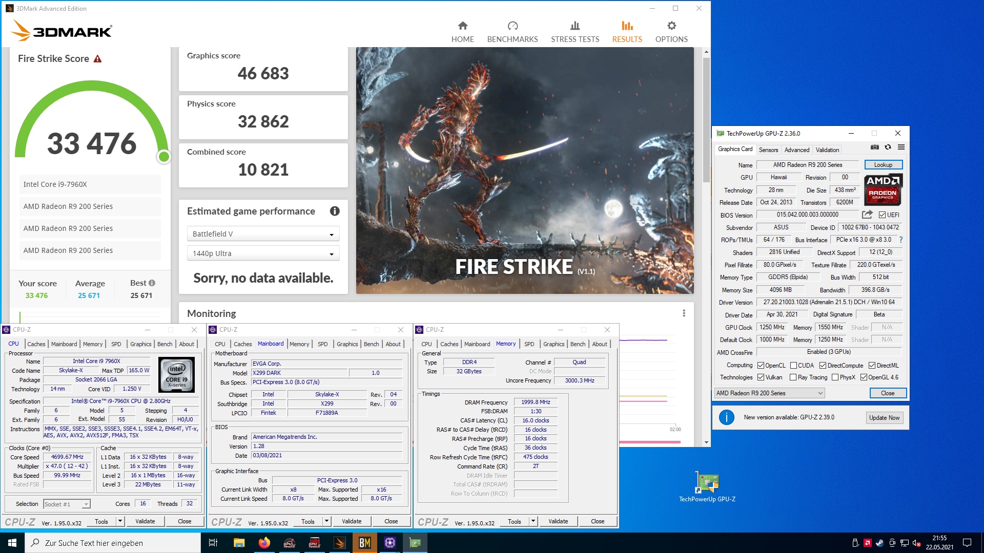Click the green dot on the score gauge
The width and height of the screenshot is (984, 553).
164,157
